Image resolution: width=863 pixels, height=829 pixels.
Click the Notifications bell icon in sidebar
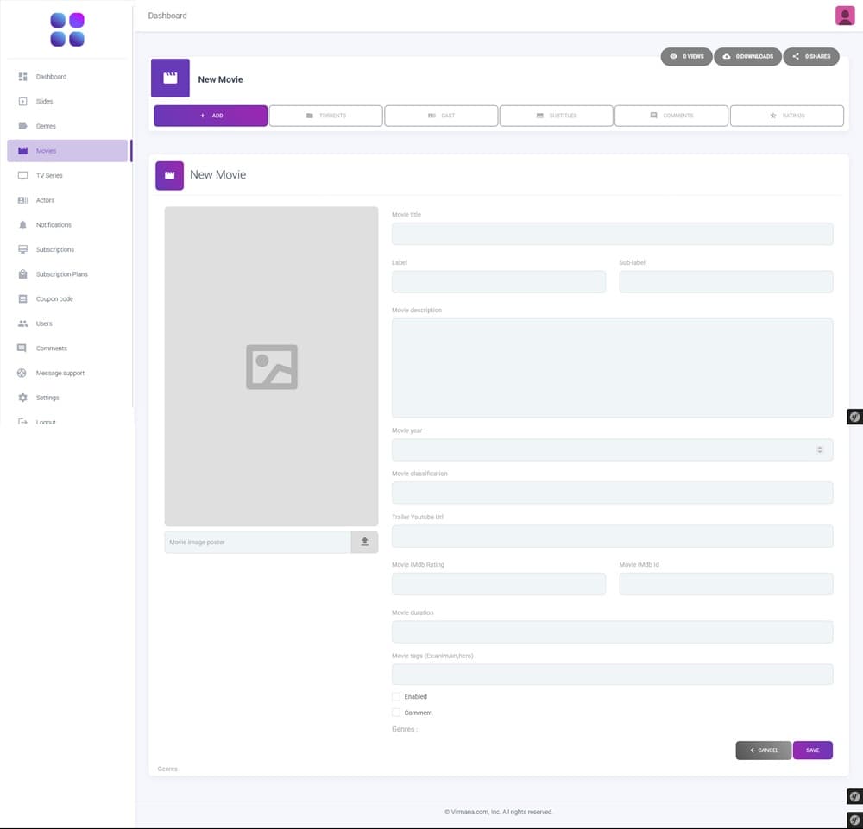coord(23,225)
